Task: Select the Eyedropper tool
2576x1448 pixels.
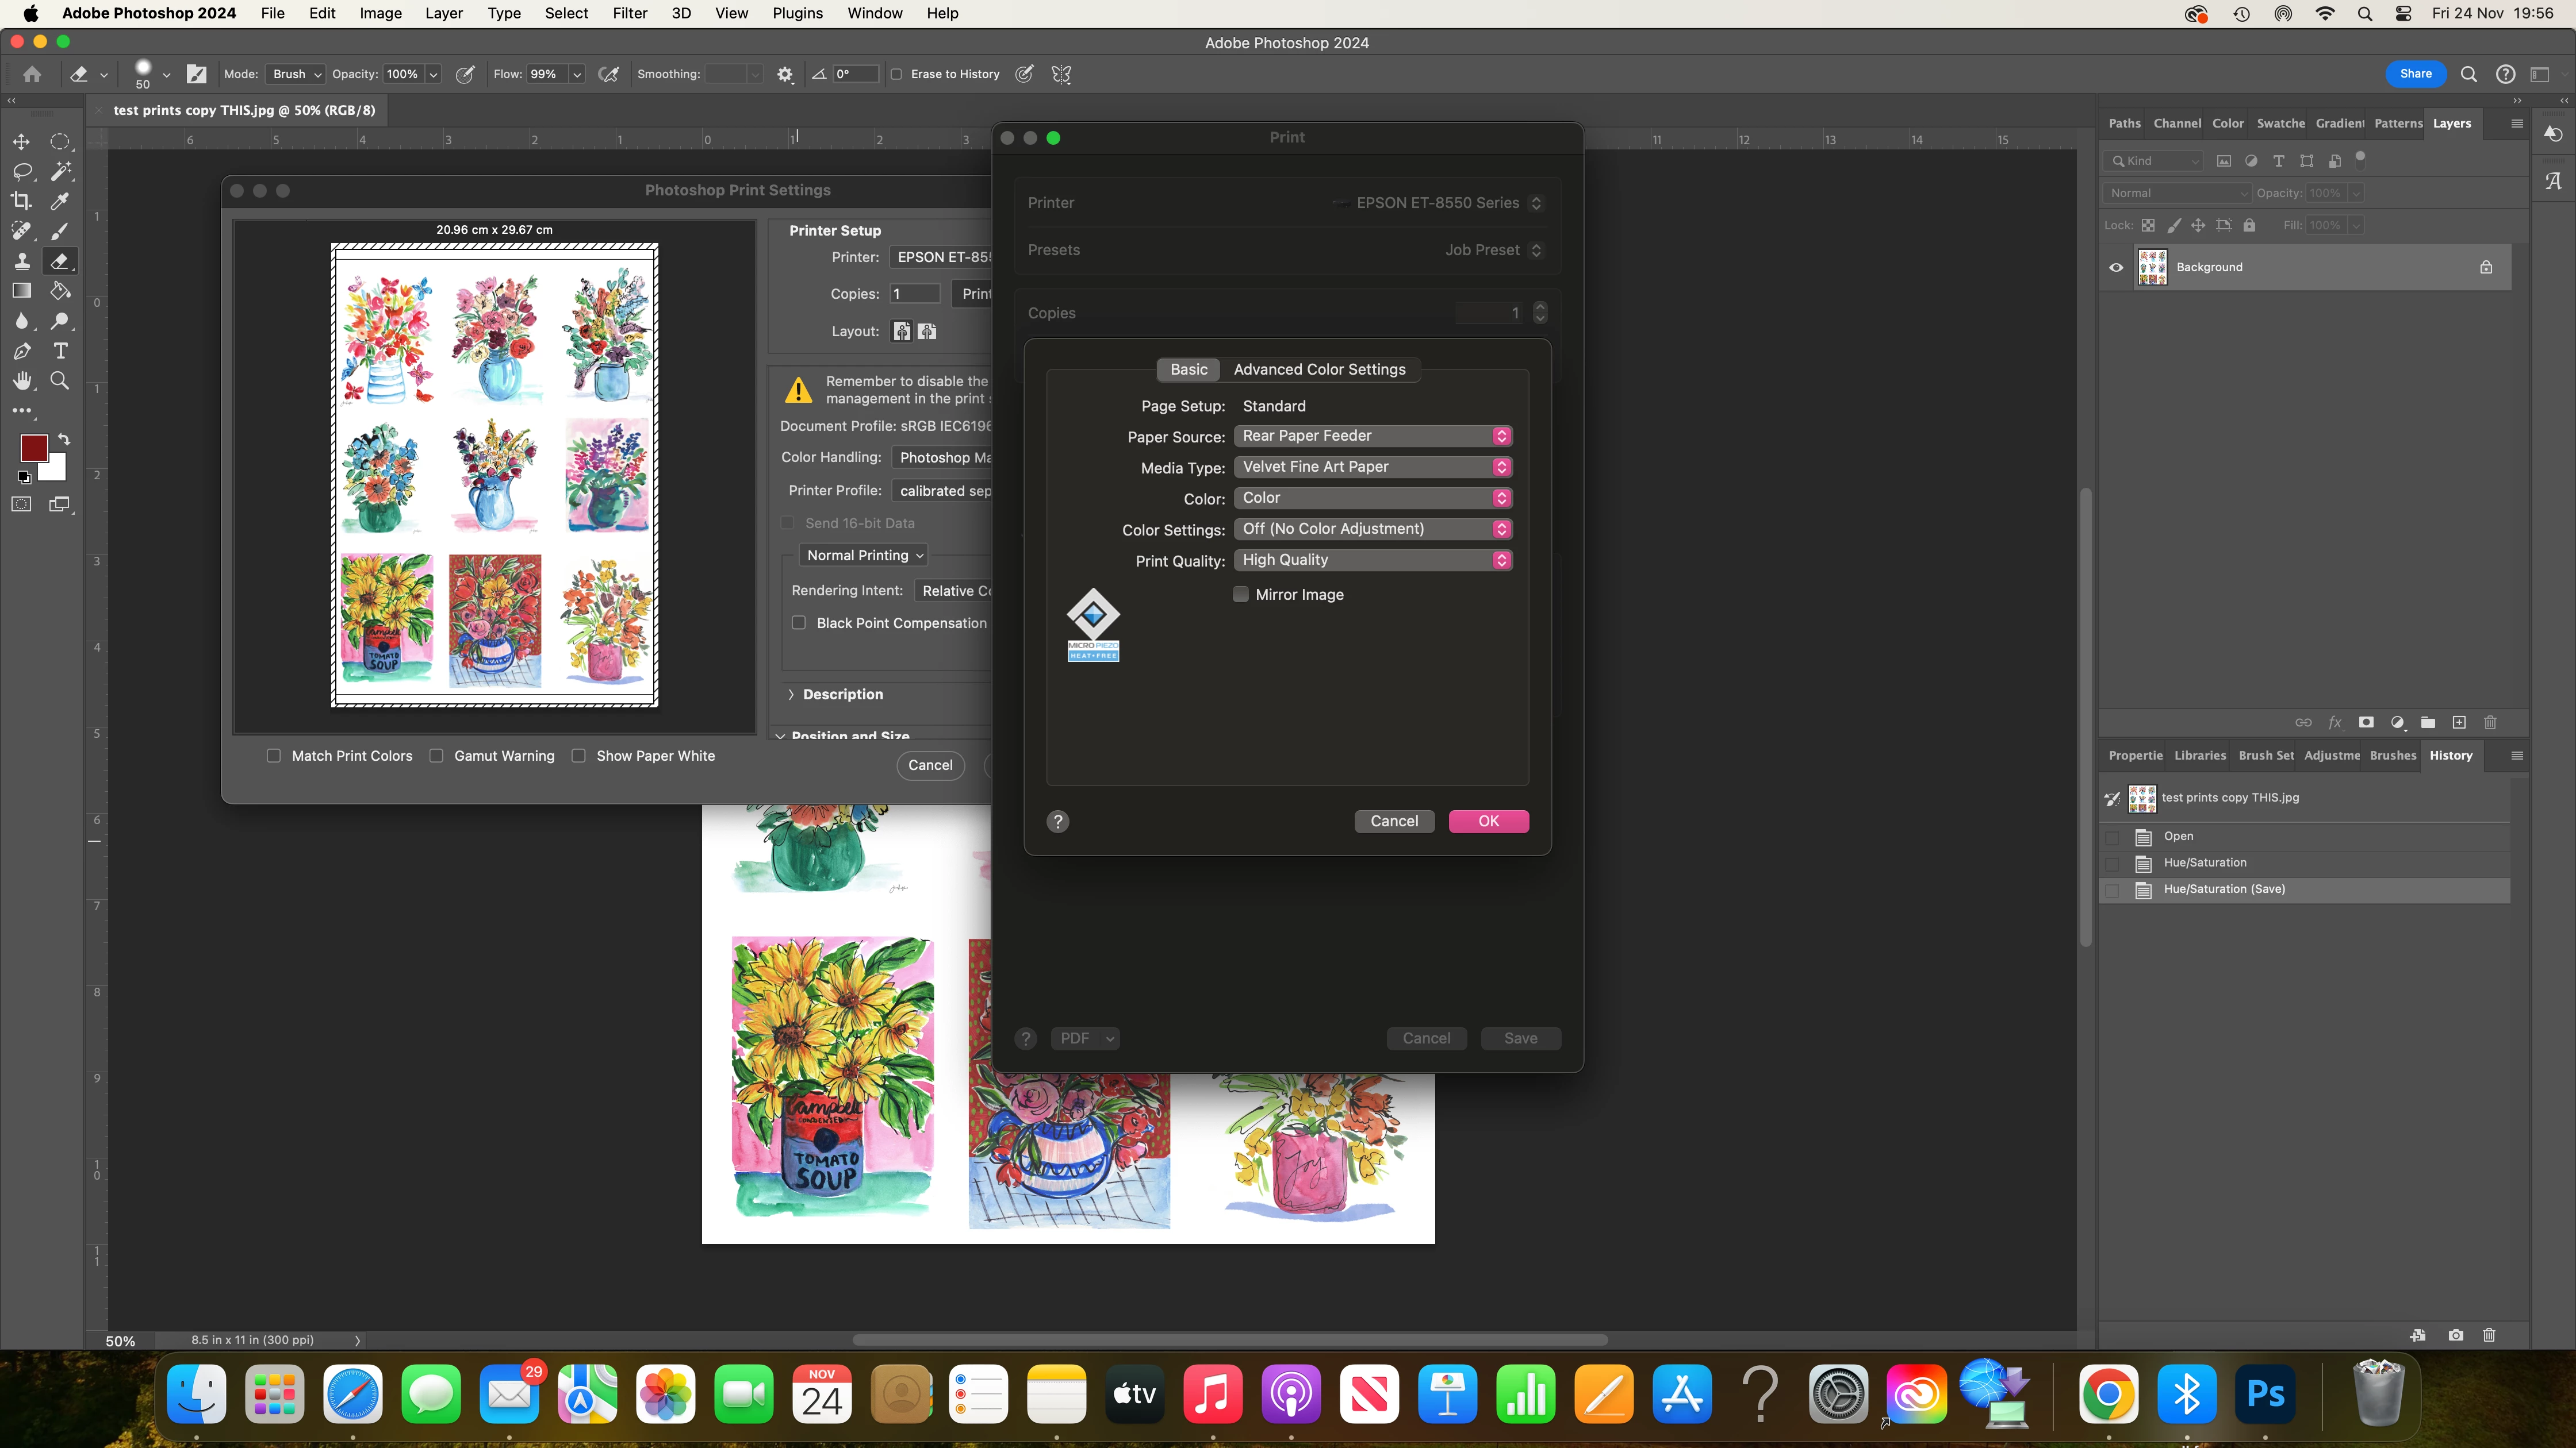Action: [60, 201]
